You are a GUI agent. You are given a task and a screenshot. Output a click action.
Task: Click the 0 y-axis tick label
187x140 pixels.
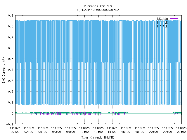click(x=12, y=113)
